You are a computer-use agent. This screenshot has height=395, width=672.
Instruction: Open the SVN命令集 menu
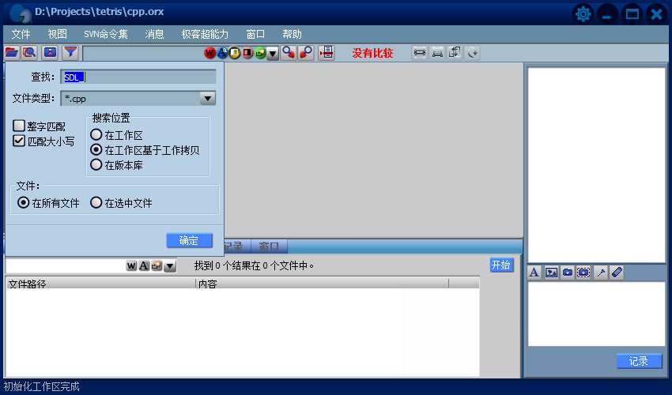coord(105,34)
